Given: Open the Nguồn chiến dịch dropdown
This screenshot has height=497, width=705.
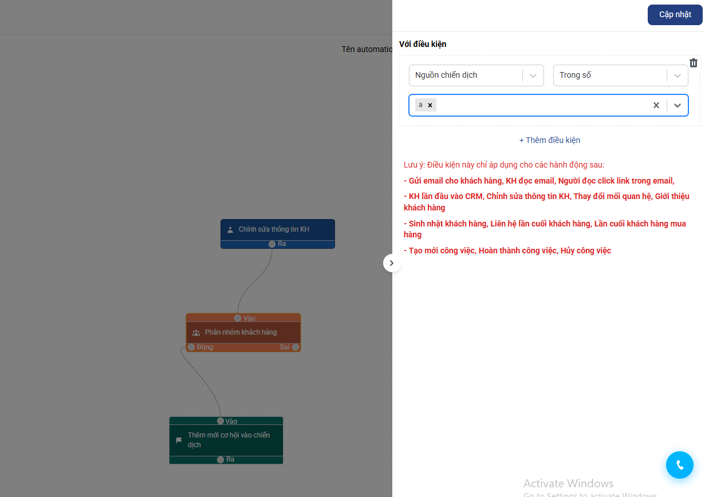Looking at the screenshot, I should tap(476, 75).
